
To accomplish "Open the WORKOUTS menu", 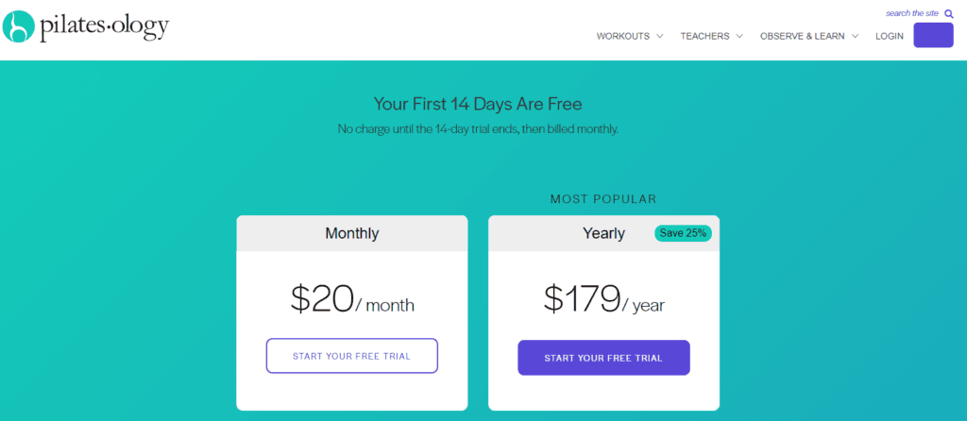I will tap(622, 36).
